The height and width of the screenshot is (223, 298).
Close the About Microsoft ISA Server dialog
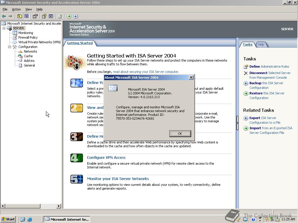click(x=191, y=77)
